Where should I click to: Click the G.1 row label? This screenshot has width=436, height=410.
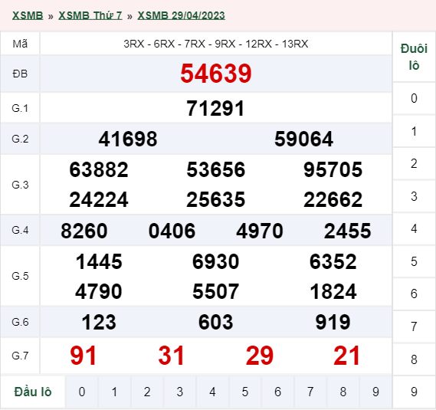[x=20, y=108]
